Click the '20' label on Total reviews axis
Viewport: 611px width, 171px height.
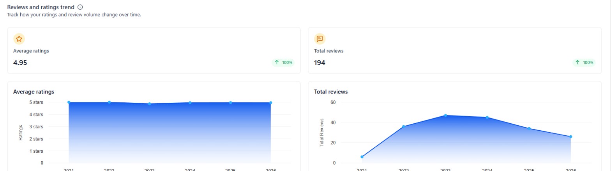333,143
